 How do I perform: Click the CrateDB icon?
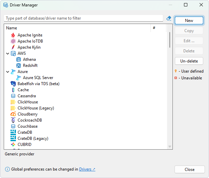point(13,132)
